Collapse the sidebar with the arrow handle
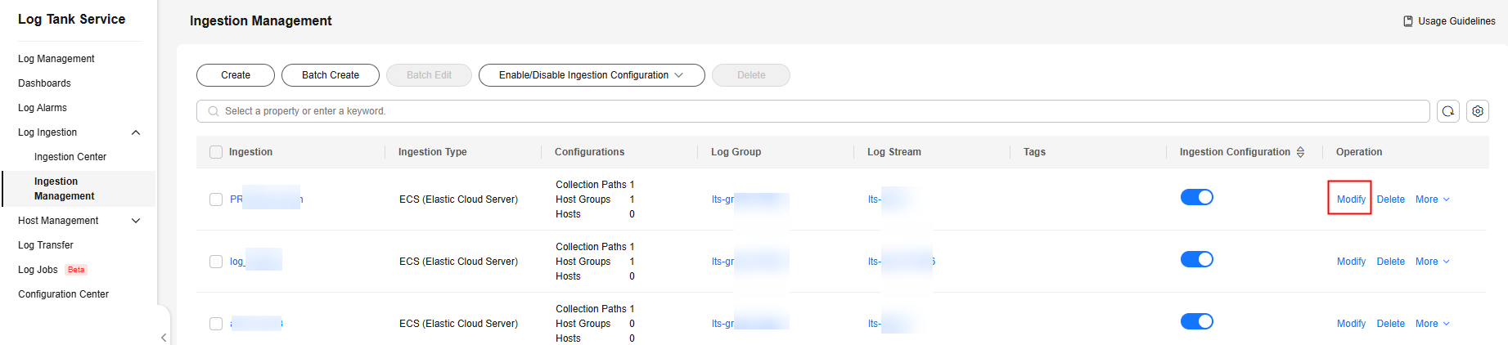The image size is (1508, 345). click(164, 337)
